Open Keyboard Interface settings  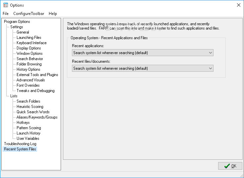(31, 43)
